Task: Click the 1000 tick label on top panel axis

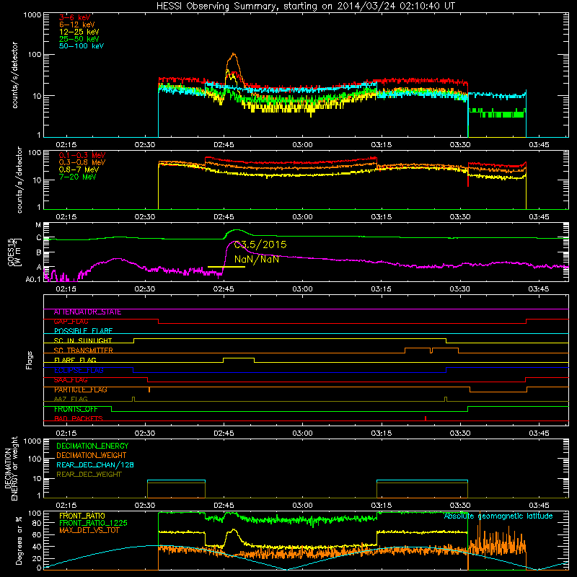Action: 32,15
